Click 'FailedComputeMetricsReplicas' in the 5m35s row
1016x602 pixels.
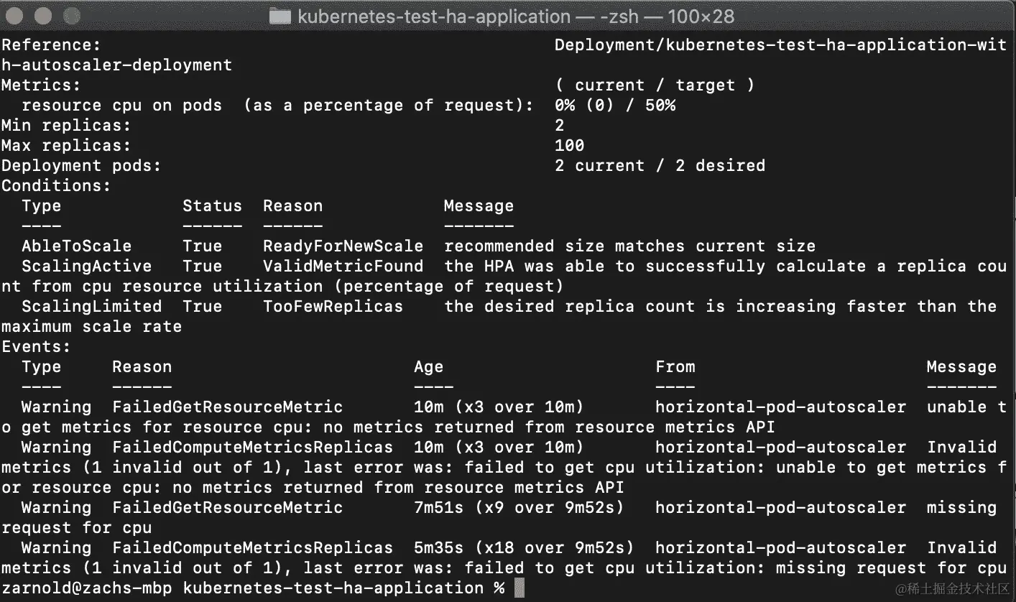[253, 548]
